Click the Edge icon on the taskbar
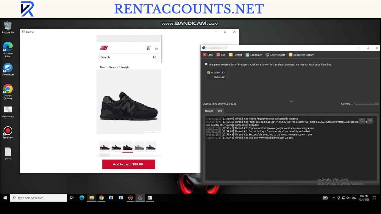This screenshot has height=214, width=381. coord(82,198)
